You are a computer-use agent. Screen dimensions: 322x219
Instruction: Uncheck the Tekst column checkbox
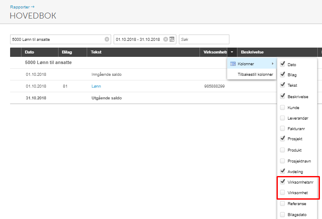[282, 85]
